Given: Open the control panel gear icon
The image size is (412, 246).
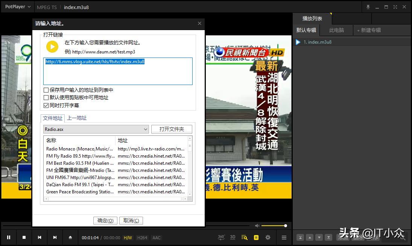Looking at the screenshot, I should click(268, 237).
